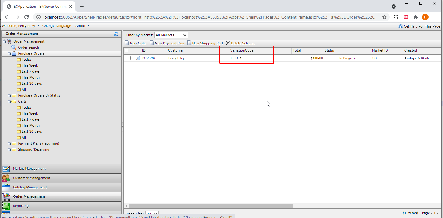
Task: Expand the Payment Plans (recurring) node
Action: [9, 144]
